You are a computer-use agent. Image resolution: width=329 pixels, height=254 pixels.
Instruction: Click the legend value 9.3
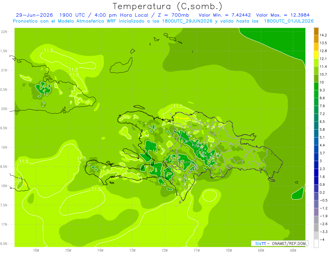point(322,90)
